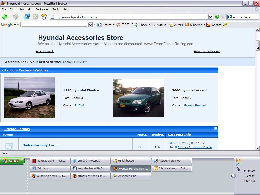
Task: Click the white 1996 Hyundai Elantra photo
Action: 30,98
